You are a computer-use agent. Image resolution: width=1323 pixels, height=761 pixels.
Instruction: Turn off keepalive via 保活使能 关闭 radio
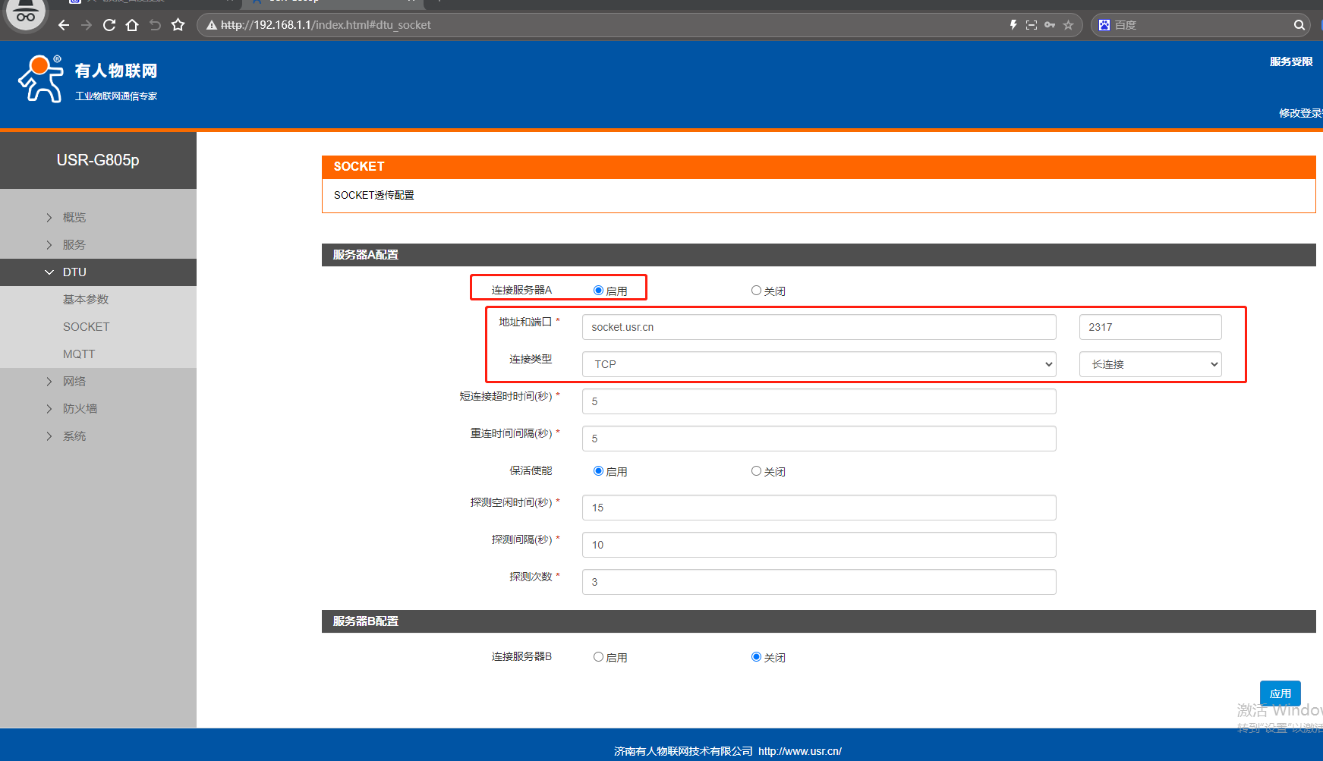pyautogui.click(x=756, y=471)
